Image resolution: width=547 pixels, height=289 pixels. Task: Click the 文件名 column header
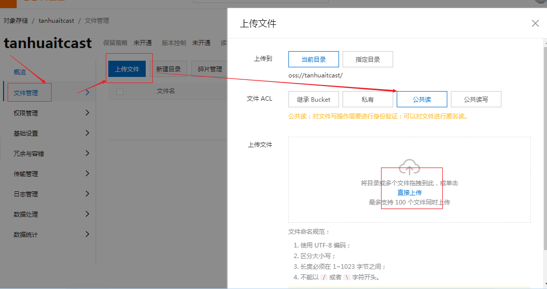pyautogui.click(x=165, y=91)
